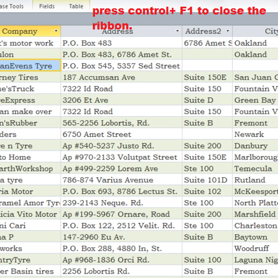
Task: Select the highlighted 'anEvens Tyre' company cell
Action: pyautogui.click(x=30, y=65)
